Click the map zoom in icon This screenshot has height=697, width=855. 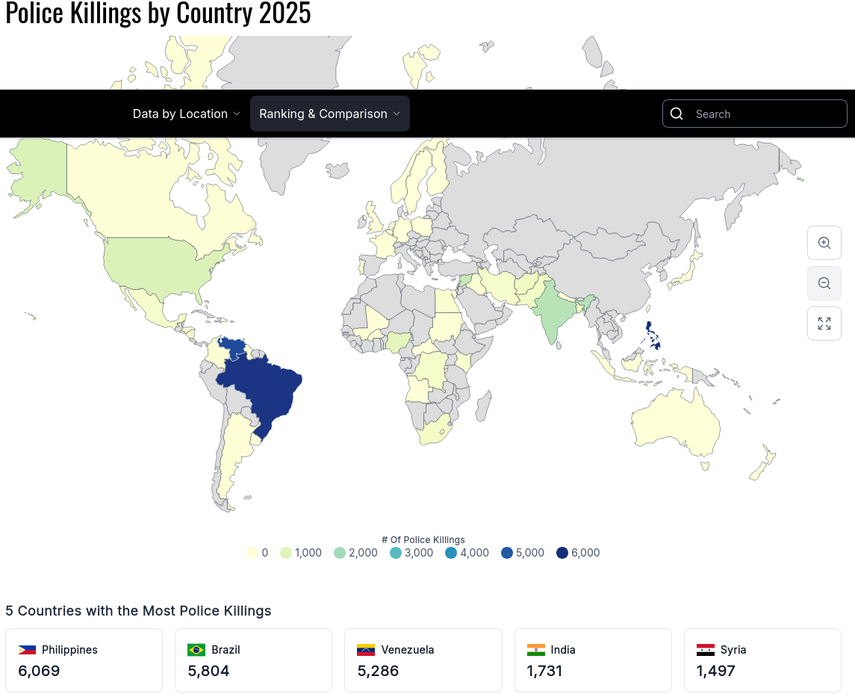click(824, 243)
